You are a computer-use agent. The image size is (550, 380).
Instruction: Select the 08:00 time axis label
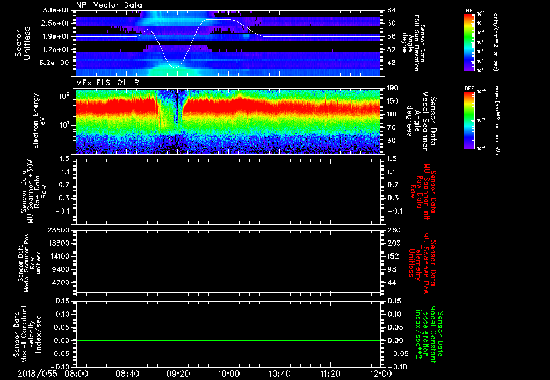click(x=76, y=374)
